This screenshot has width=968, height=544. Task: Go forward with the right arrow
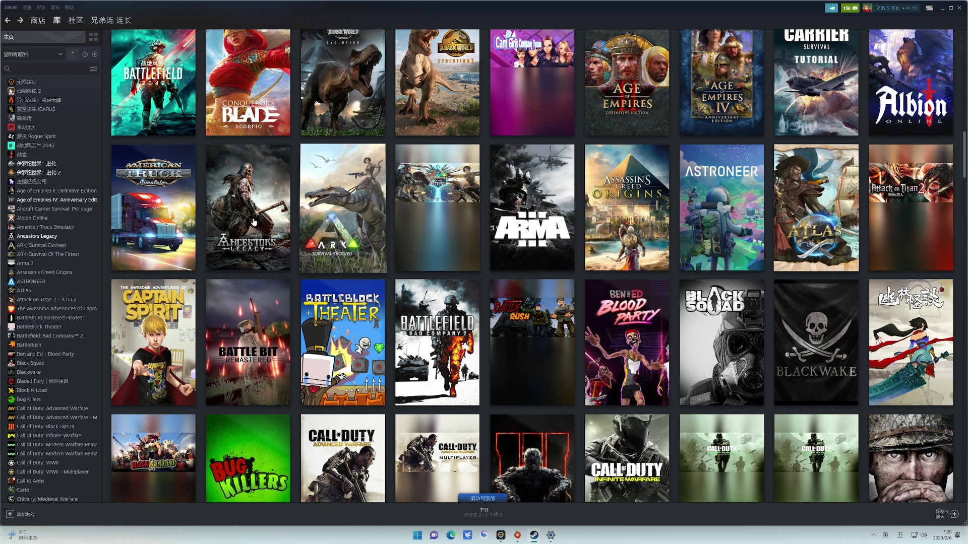20,20
